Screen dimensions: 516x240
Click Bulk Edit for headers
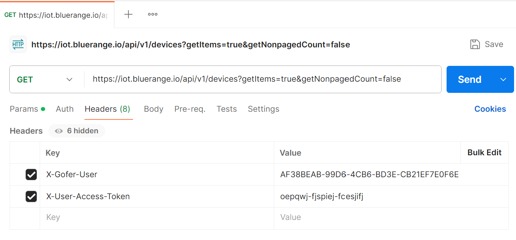[x=484, y=153]
